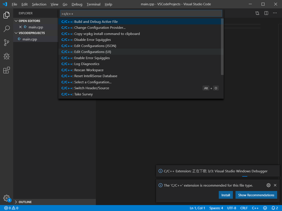The height and width of the screenshot is (211, 282).
Task: Open the File menu
Action: click(15, 4)
